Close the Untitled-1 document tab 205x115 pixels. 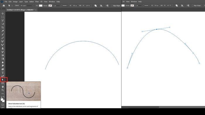point(36,10)
